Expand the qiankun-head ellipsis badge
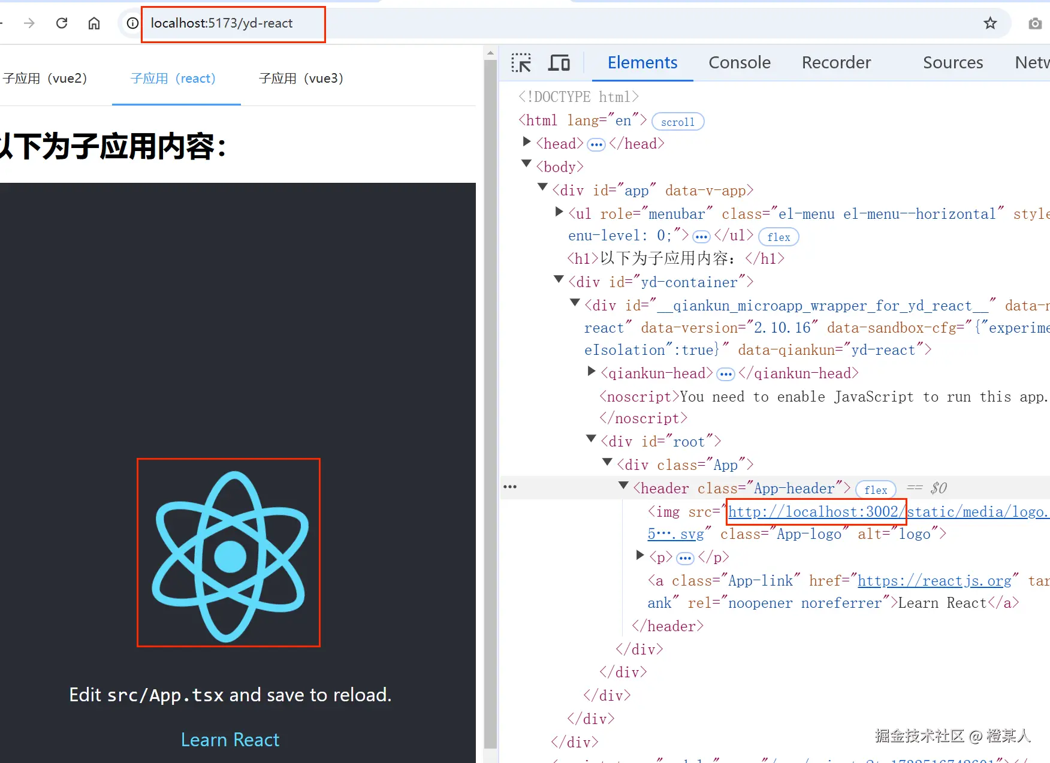The image size is (1050, 763). 726,375
